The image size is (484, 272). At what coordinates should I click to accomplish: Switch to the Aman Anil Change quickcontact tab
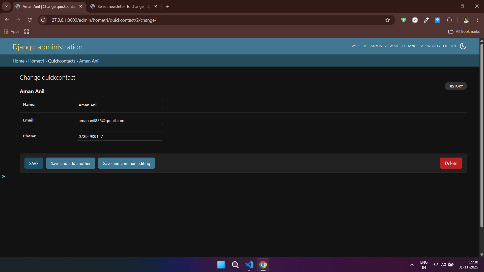(49, 6)
